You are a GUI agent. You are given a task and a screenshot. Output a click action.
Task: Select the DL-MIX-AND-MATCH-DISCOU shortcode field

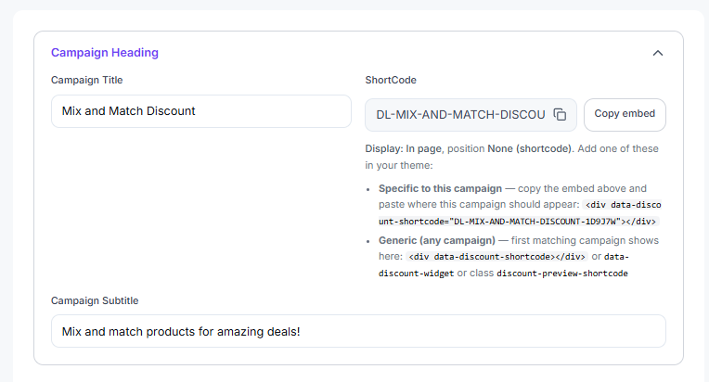tap(471, 115)
